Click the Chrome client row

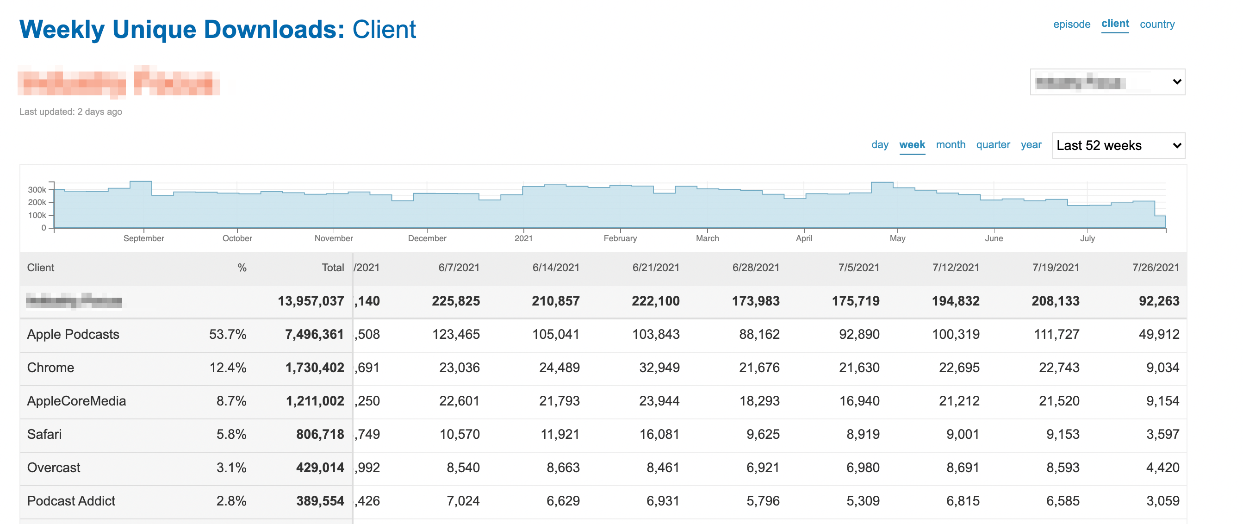pyautogui.click(x=50, y=368)
